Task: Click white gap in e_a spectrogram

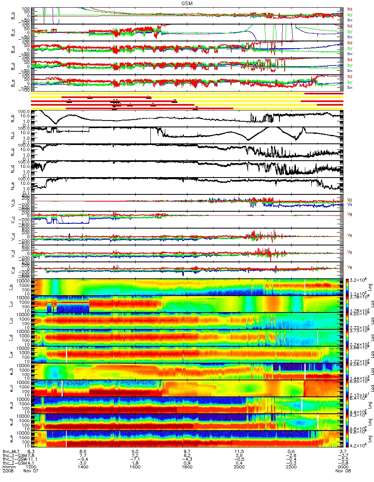Action: pos(302,405)
